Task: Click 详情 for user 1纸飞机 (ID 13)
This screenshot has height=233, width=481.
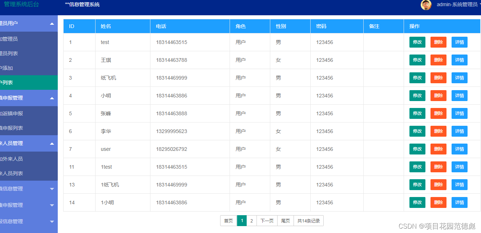Action: click(460, 185)
